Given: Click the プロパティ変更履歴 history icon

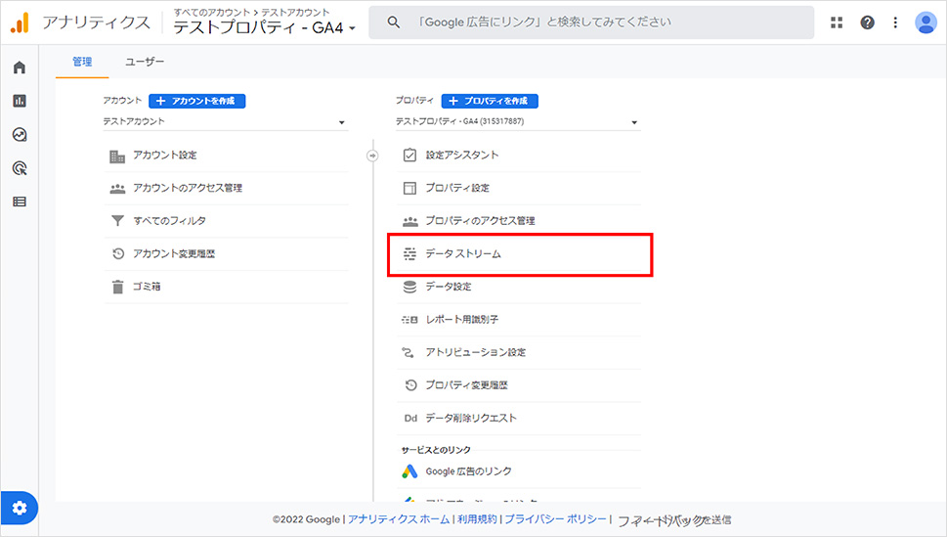Looking at the screenshot, I should point(410,385).
